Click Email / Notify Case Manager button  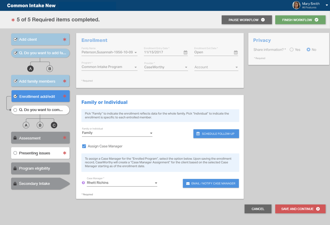pyautogui.click(x=211, y=183)
